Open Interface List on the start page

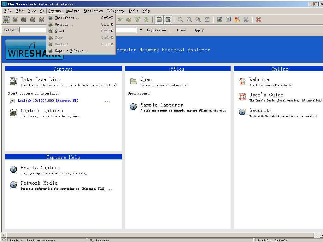coord(41,79)
